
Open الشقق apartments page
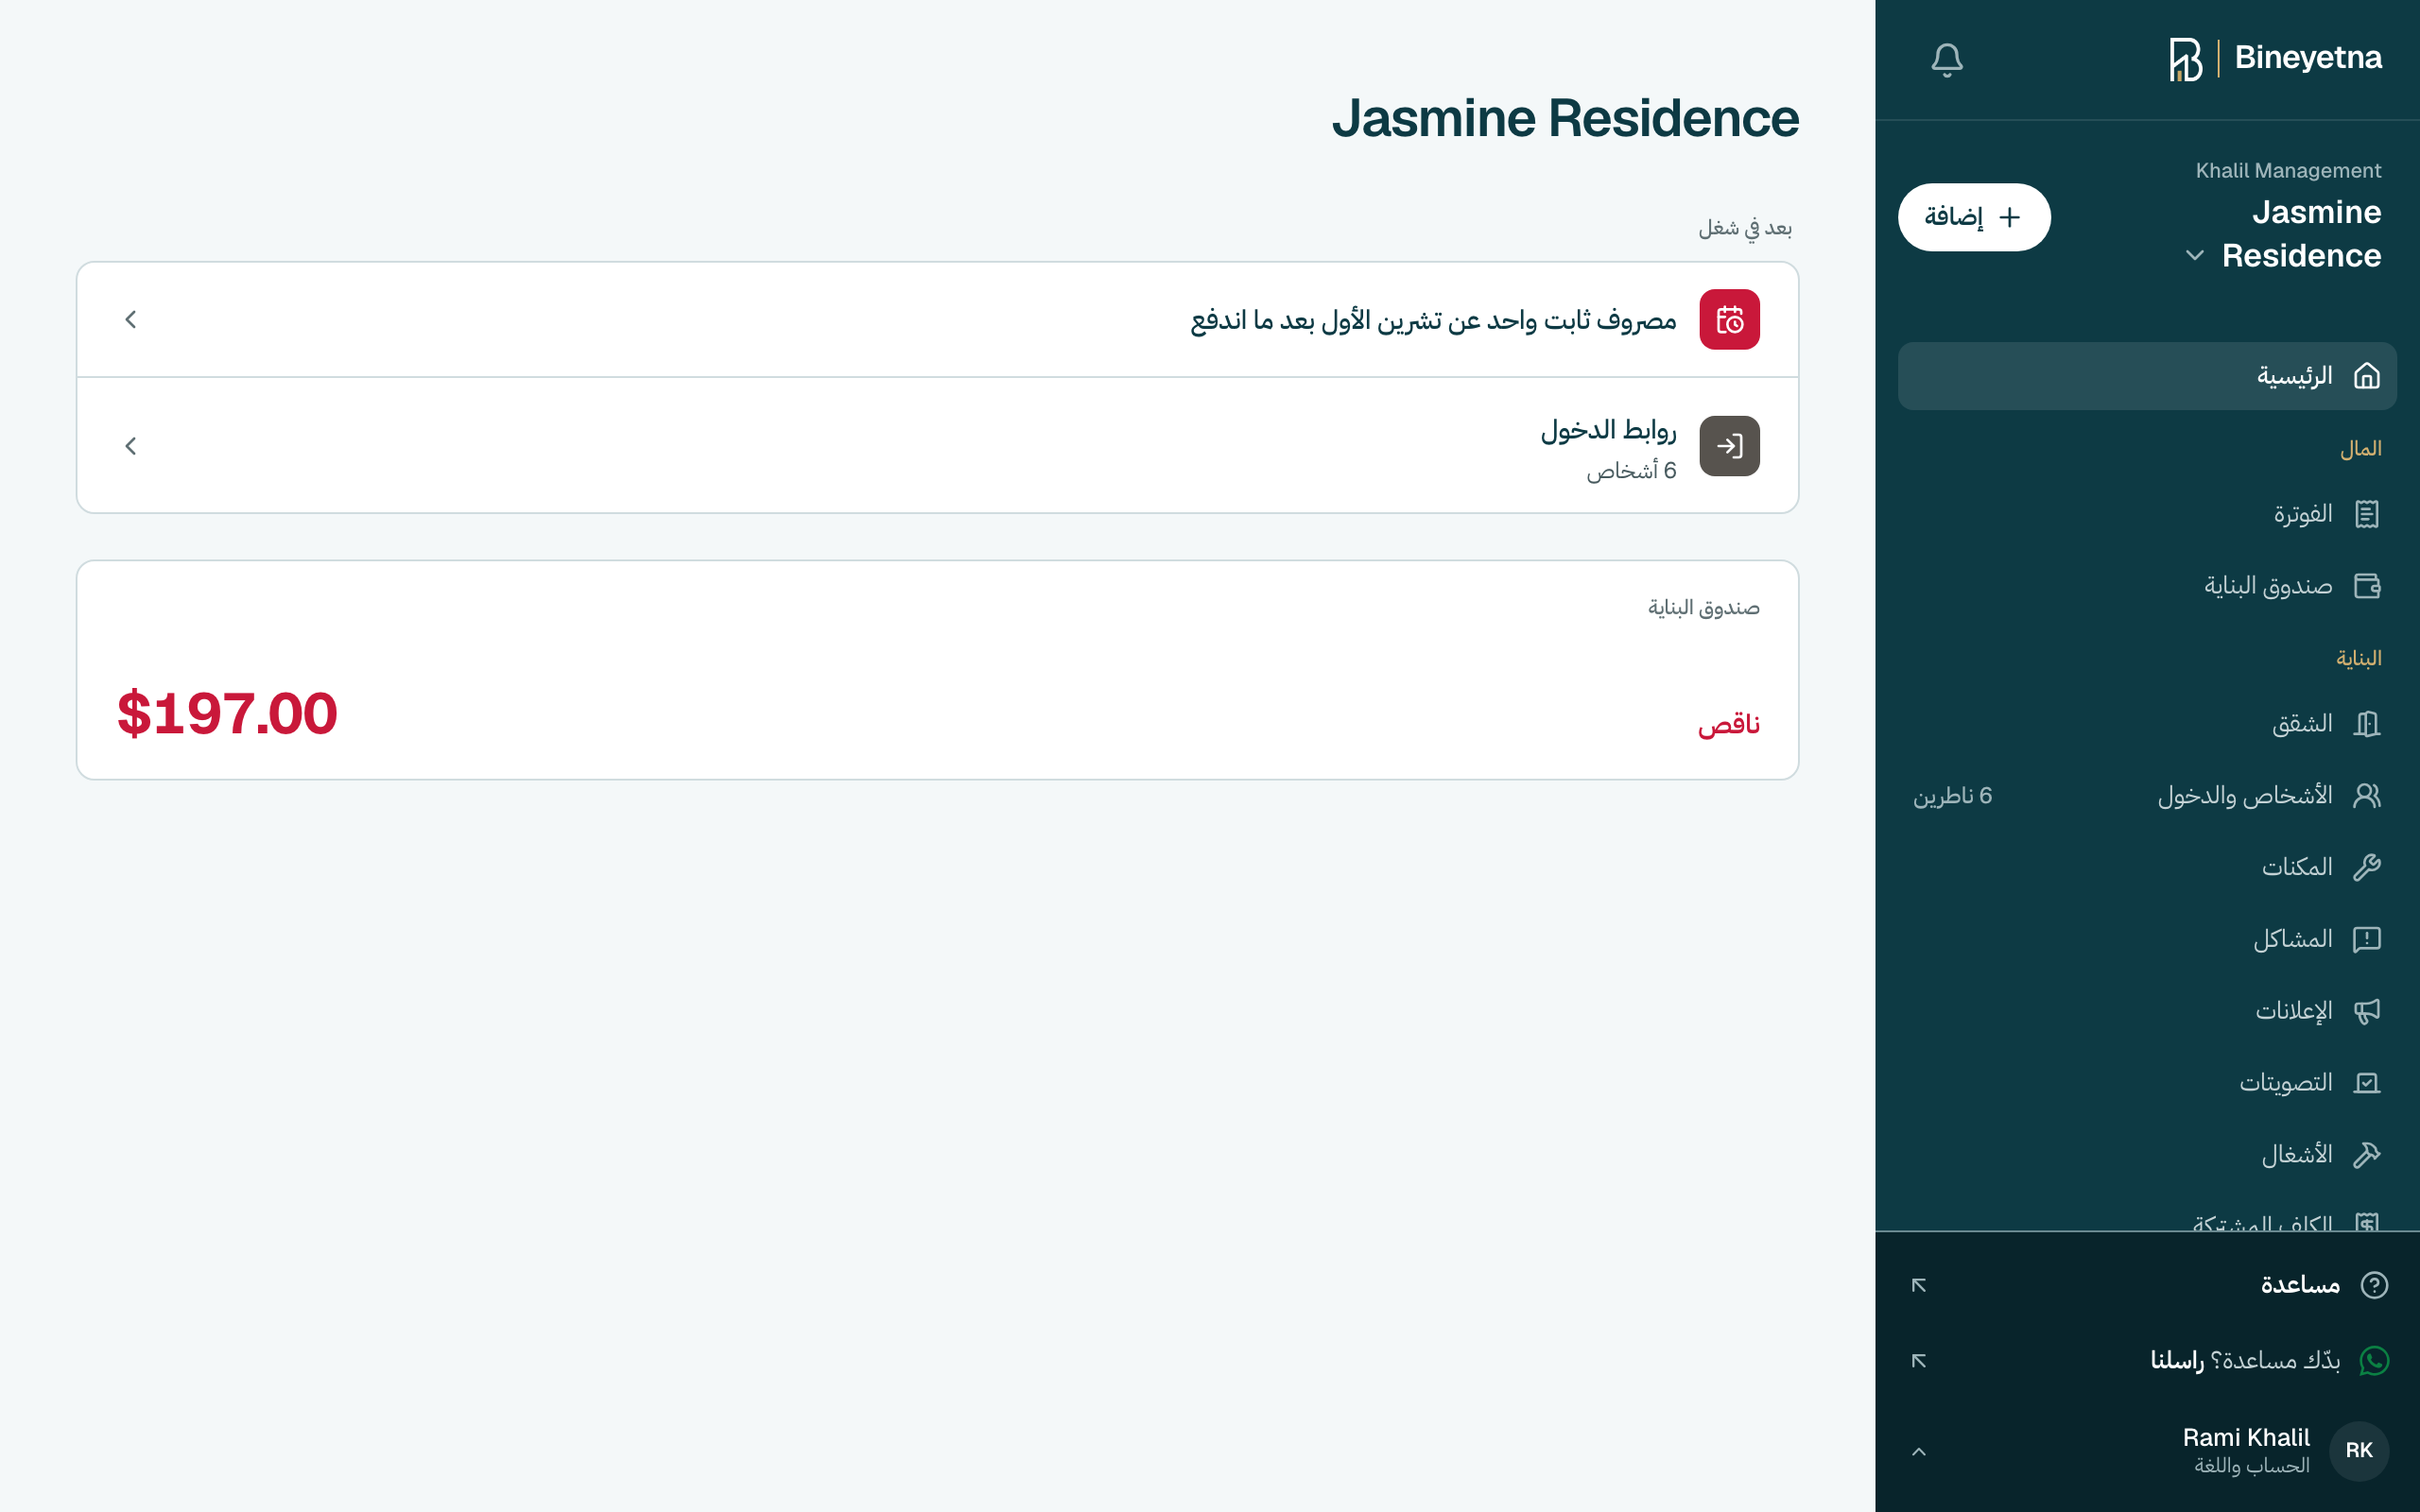tap(2146, 724)
